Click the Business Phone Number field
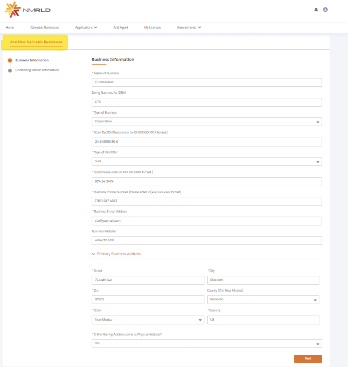This screenshot has width=348, height=367. click(x=207, y=201)
